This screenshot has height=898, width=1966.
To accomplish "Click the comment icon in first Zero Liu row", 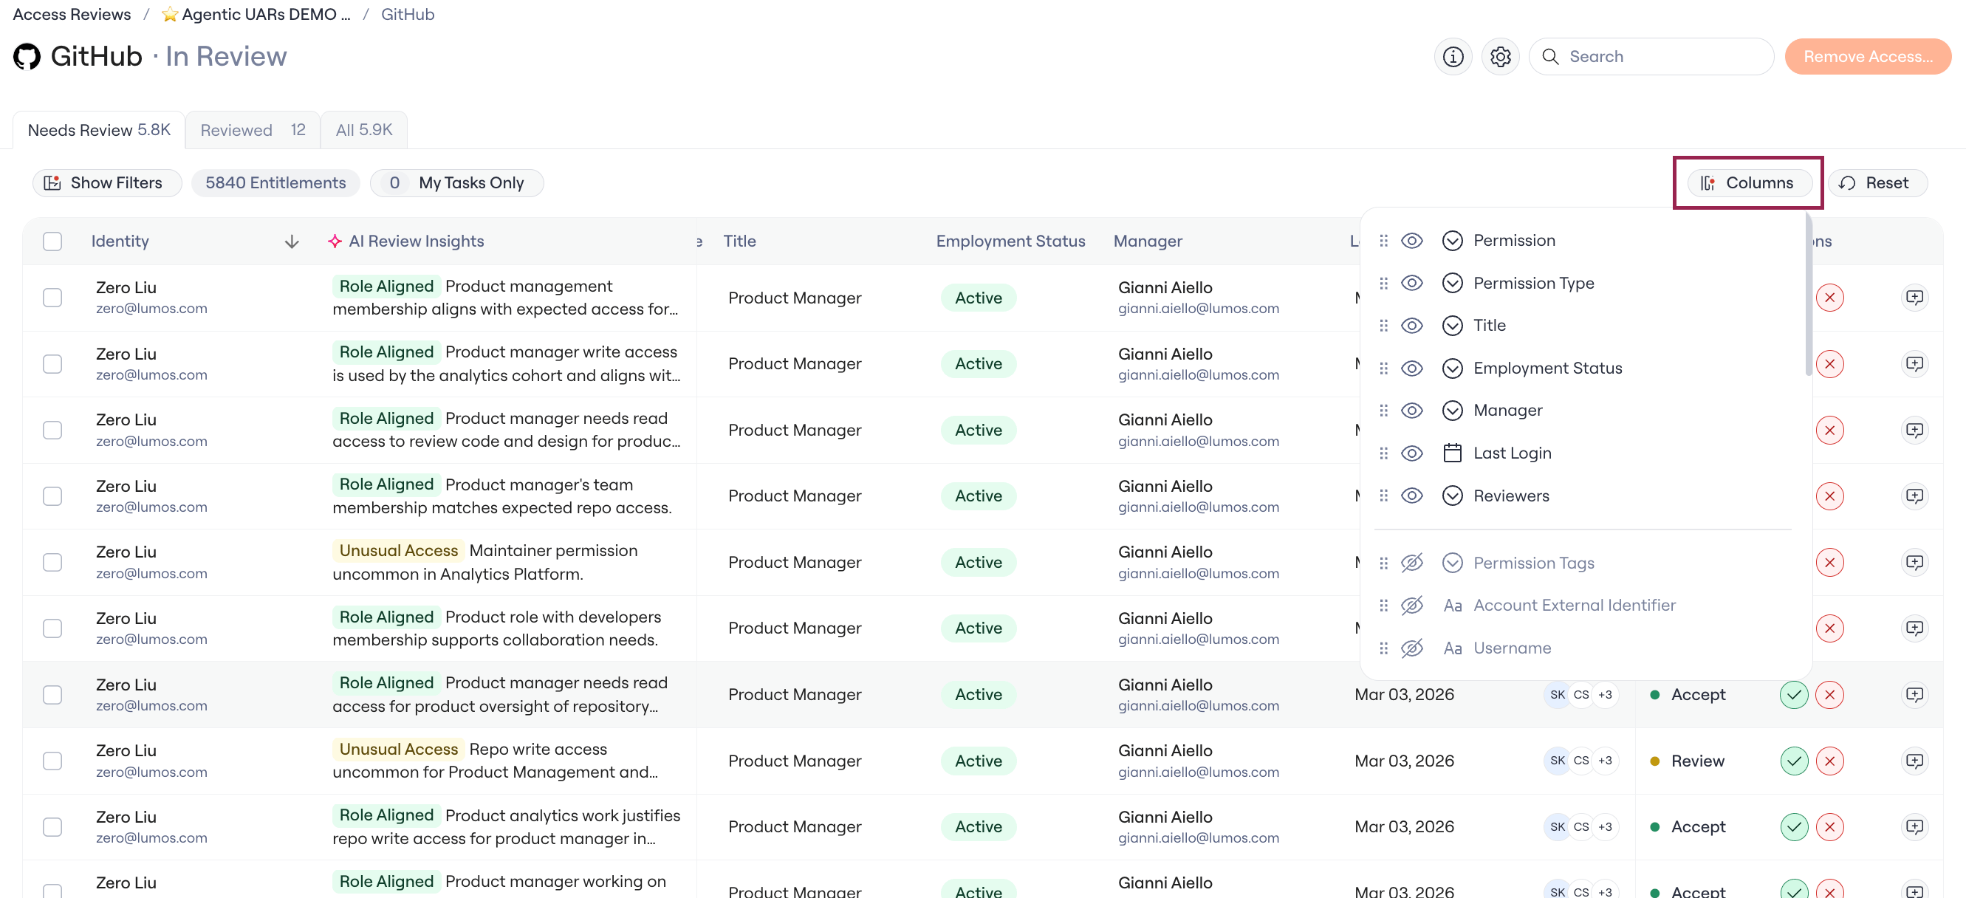I will pyautogui.click(x=1914, y=298).
